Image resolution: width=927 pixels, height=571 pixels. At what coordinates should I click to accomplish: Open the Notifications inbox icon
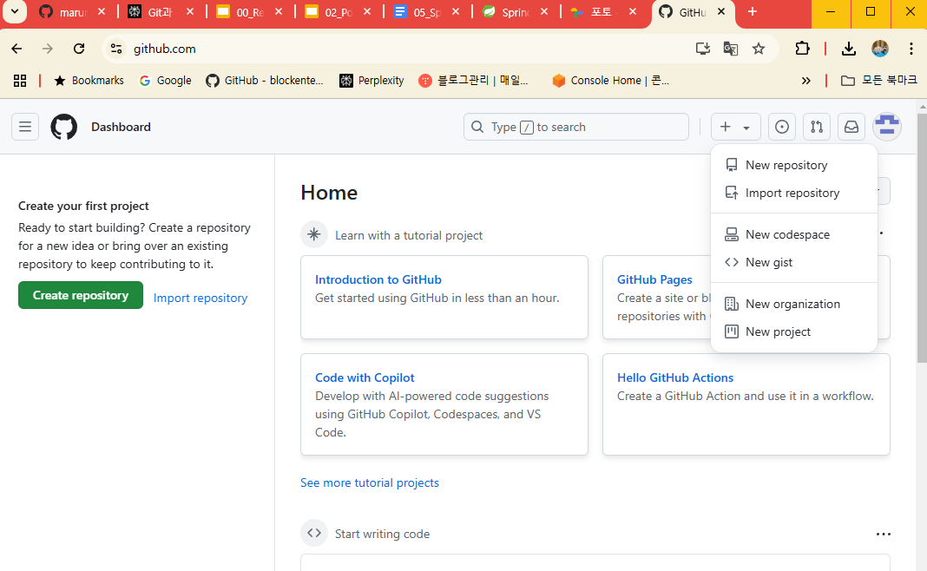point(851,127)
